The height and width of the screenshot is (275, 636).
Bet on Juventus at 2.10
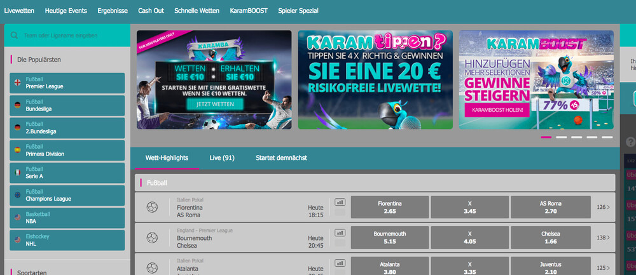coord(551,266)
